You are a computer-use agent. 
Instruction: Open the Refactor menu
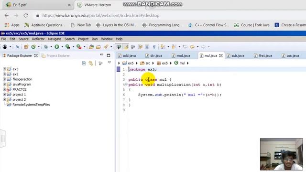click(x=38, y=39)
